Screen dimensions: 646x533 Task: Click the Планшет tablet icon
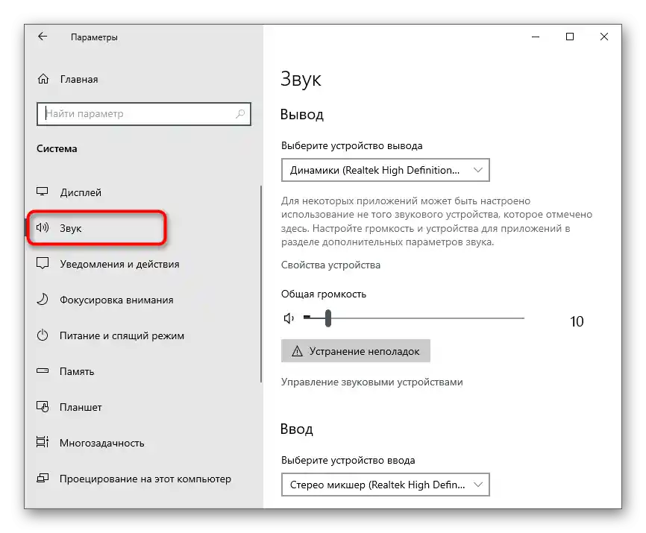tap(43, 406)
